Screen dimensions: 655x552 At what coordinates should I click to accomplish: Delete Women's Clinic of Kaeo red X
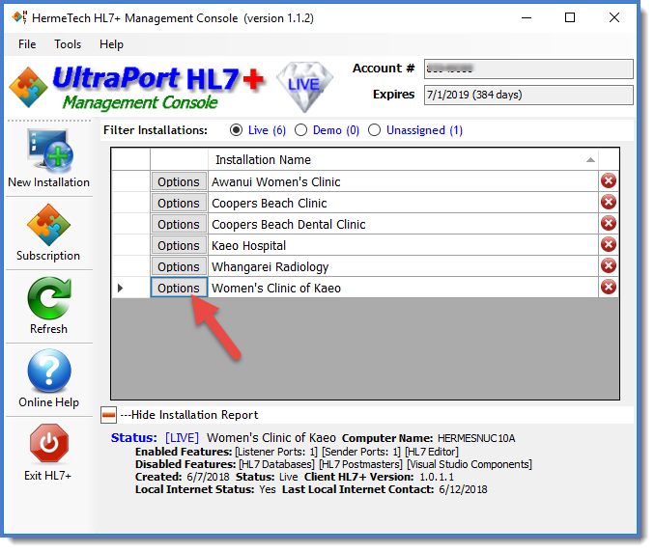[x=609, y=287]
